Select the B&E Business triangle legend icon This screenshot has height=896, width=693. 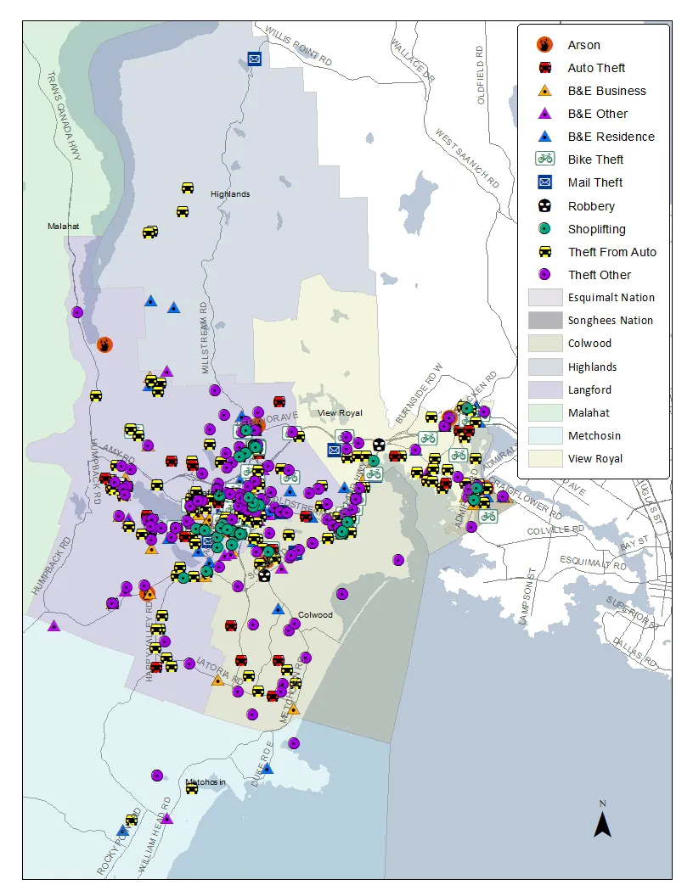(545, 90)
